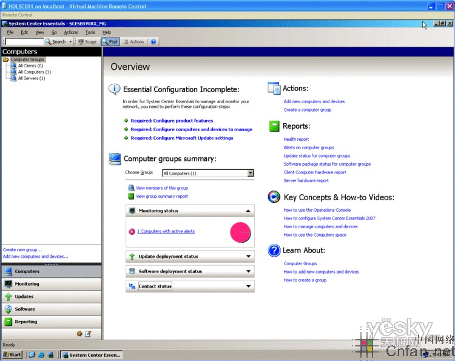455x361 pixels.
Task: Click Add new computers and devices under Actions
Action: point(314,101)
